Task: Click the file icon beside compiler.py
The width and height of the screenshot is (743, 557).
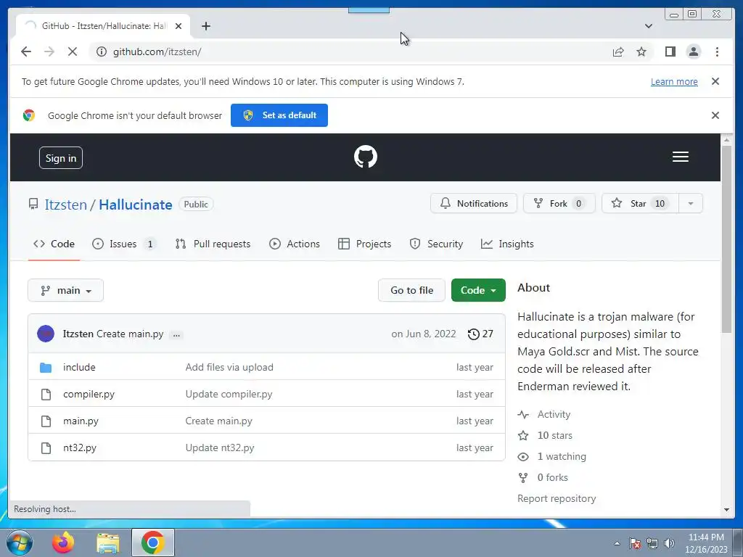Action: coord(46,395)
